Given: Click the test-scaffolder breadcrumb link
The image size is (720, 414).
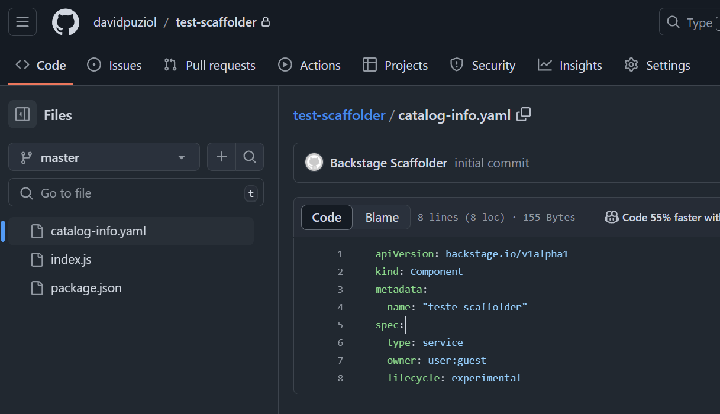Looking at the screenshot, I should [x=339, y=115].
